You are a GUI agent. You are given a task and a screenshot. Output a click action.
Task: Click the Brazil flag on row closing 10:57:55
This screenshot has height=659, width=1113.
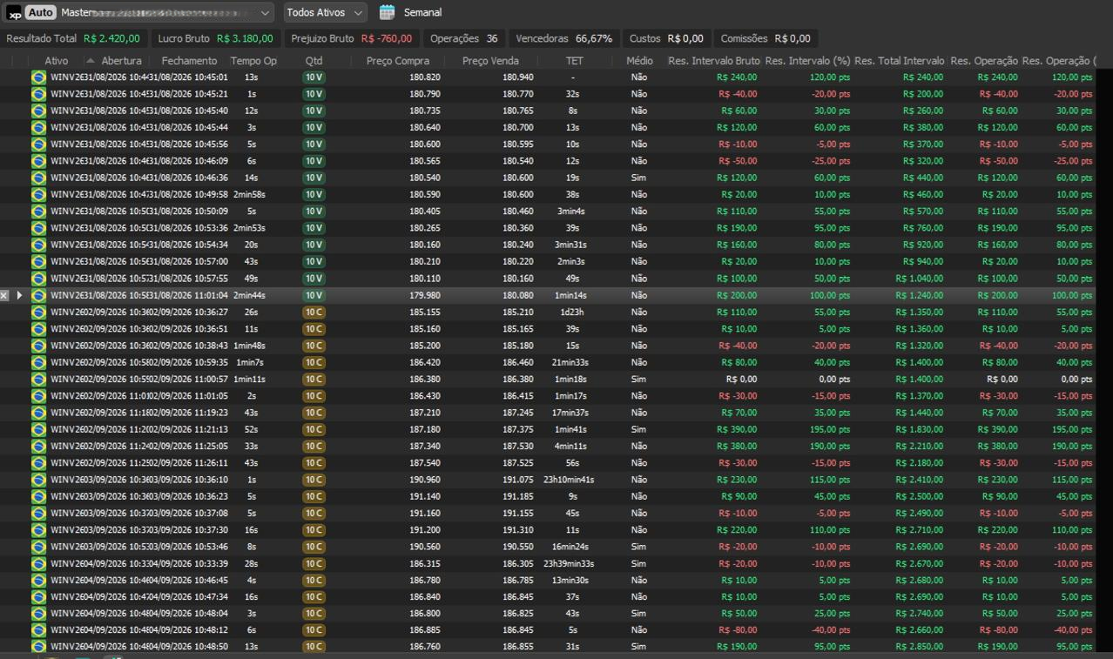point(38,279)
